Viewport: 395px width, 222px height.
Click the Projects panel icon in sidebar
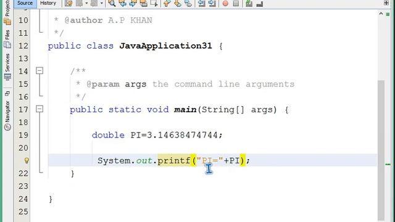pos(7,22)
